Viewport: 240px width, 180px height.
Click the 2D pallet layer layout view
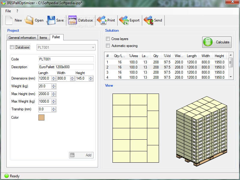tap(136, 128)
